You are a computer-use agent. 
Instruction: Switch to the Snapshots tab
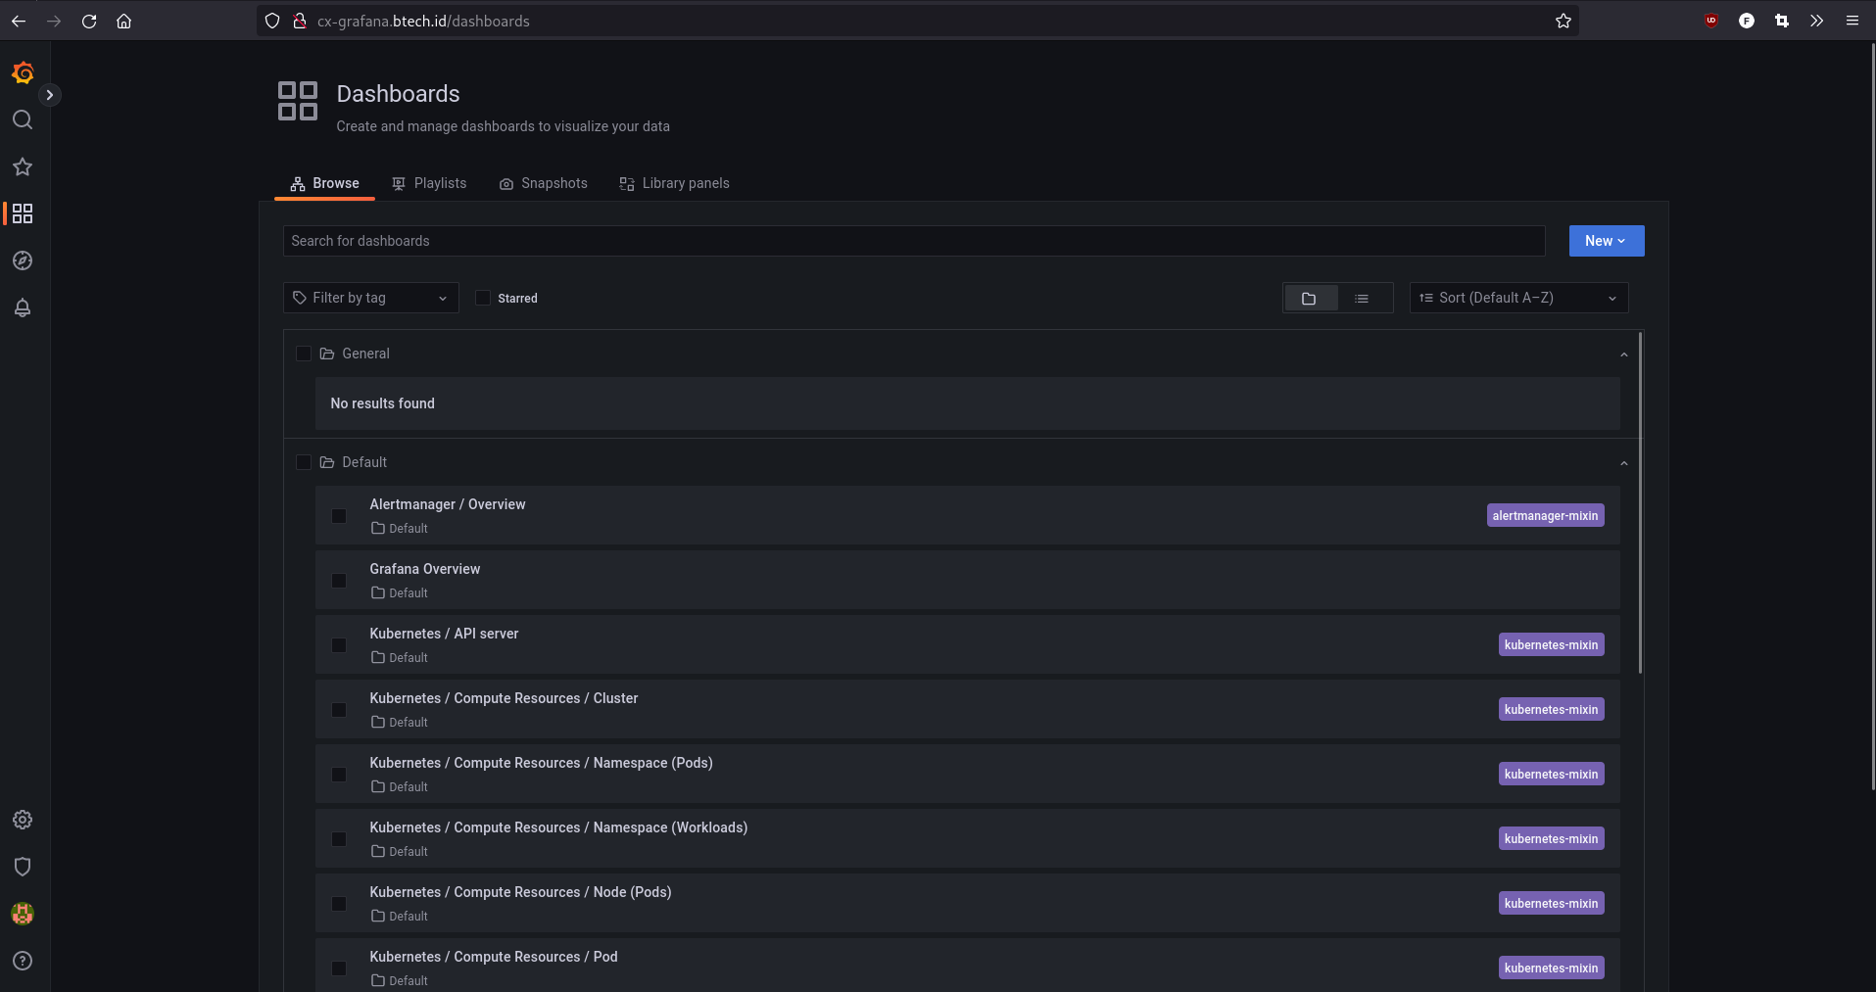(544, 183)
